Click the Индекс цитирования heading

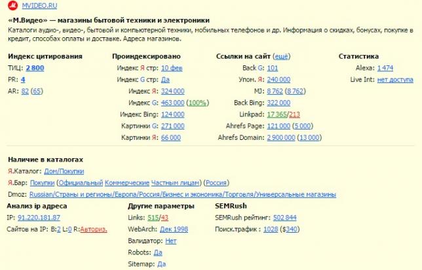click(x=45, y=56)
